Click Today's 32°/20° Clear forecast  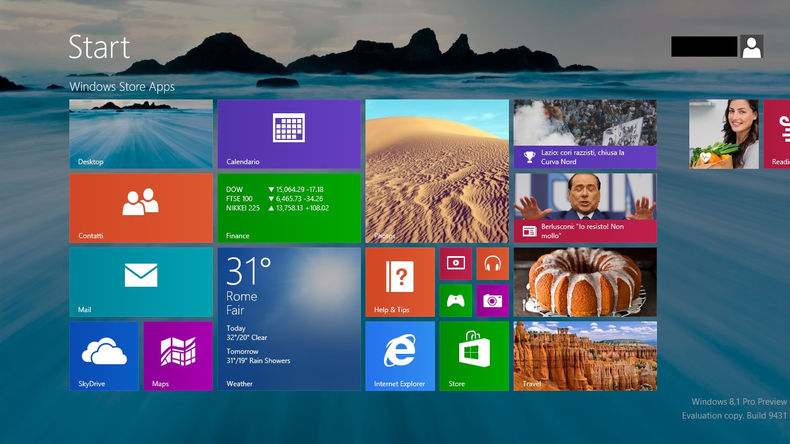click(x=247, y=333)
